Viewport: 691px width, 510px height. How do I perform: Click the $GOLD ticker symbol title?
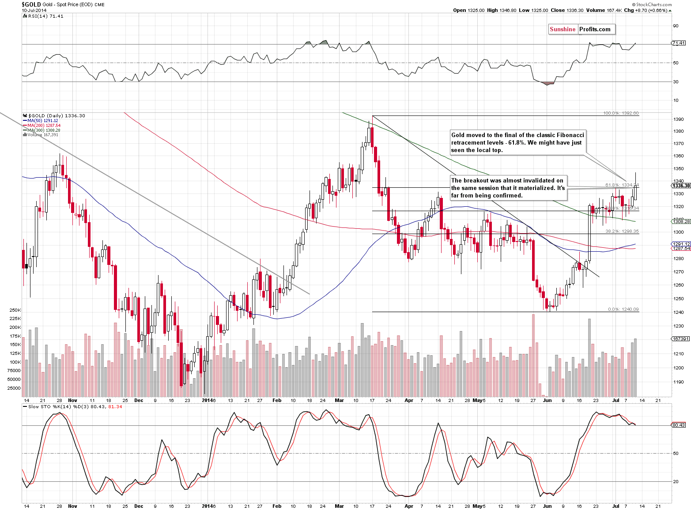pos(31,4)
